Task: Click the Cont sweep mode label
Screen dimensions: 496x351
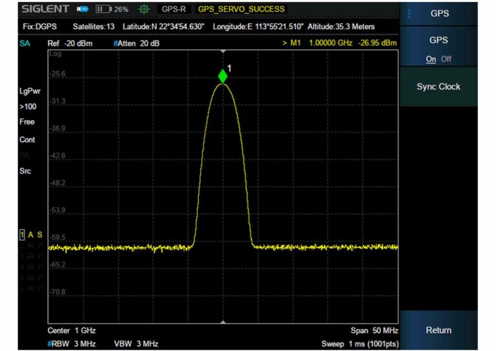Action: 27,140
